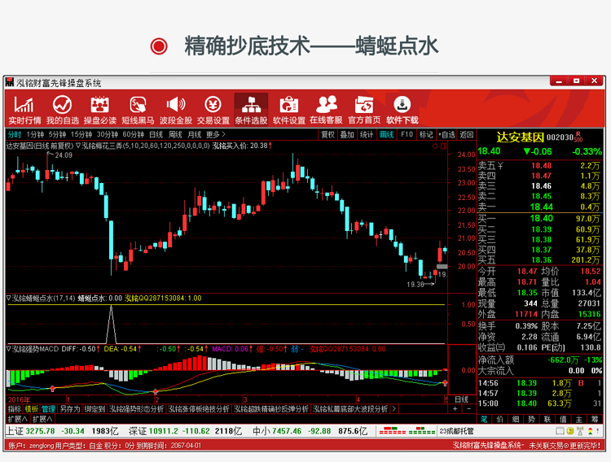Click the blank square status bar icon
Image resolution: width=611 pixels, height=462 pixels.
pyautogui.click(x=560, y=431)
